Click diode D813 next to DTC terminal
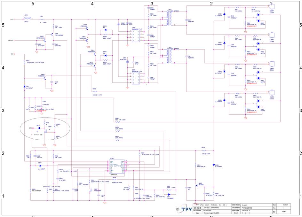 pos(38,128)
